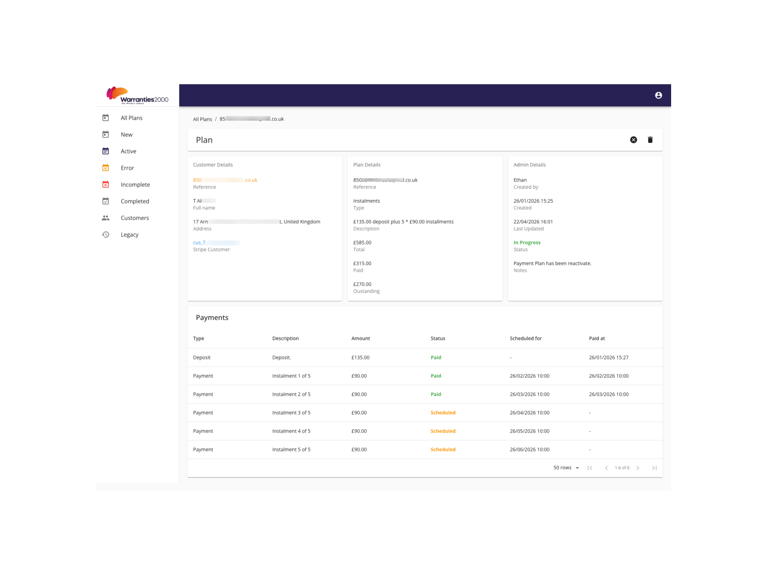Click scheduled date 26/06/2026 10:00
Screen dimensions: 767x575
pyautogui.click(x=529, y=449)
